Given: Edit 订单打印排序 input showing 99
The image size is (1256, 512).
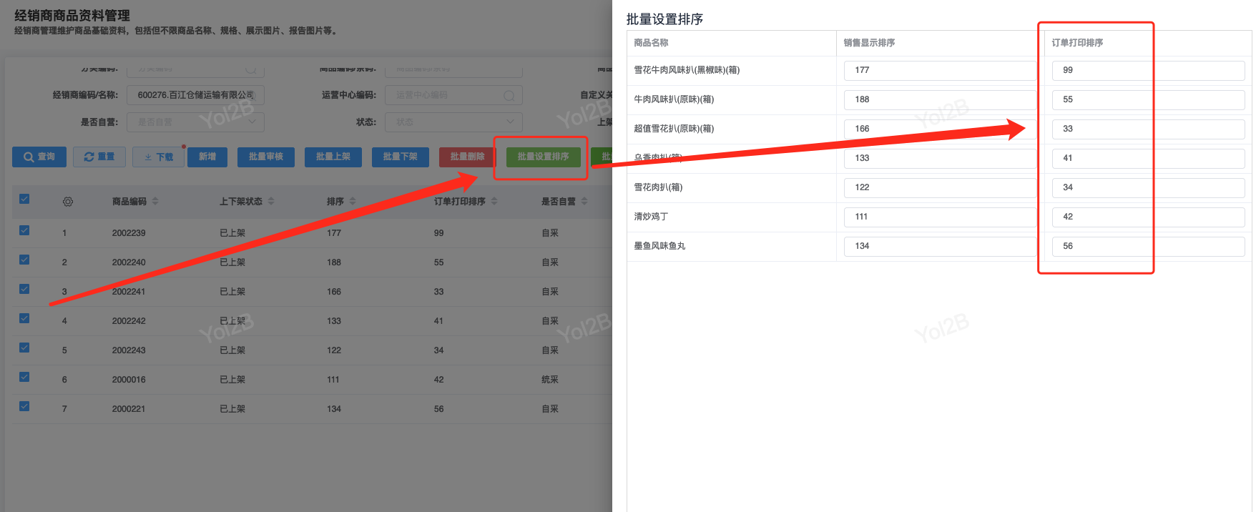Looking at the screenshot, I should click(1149, 70).
